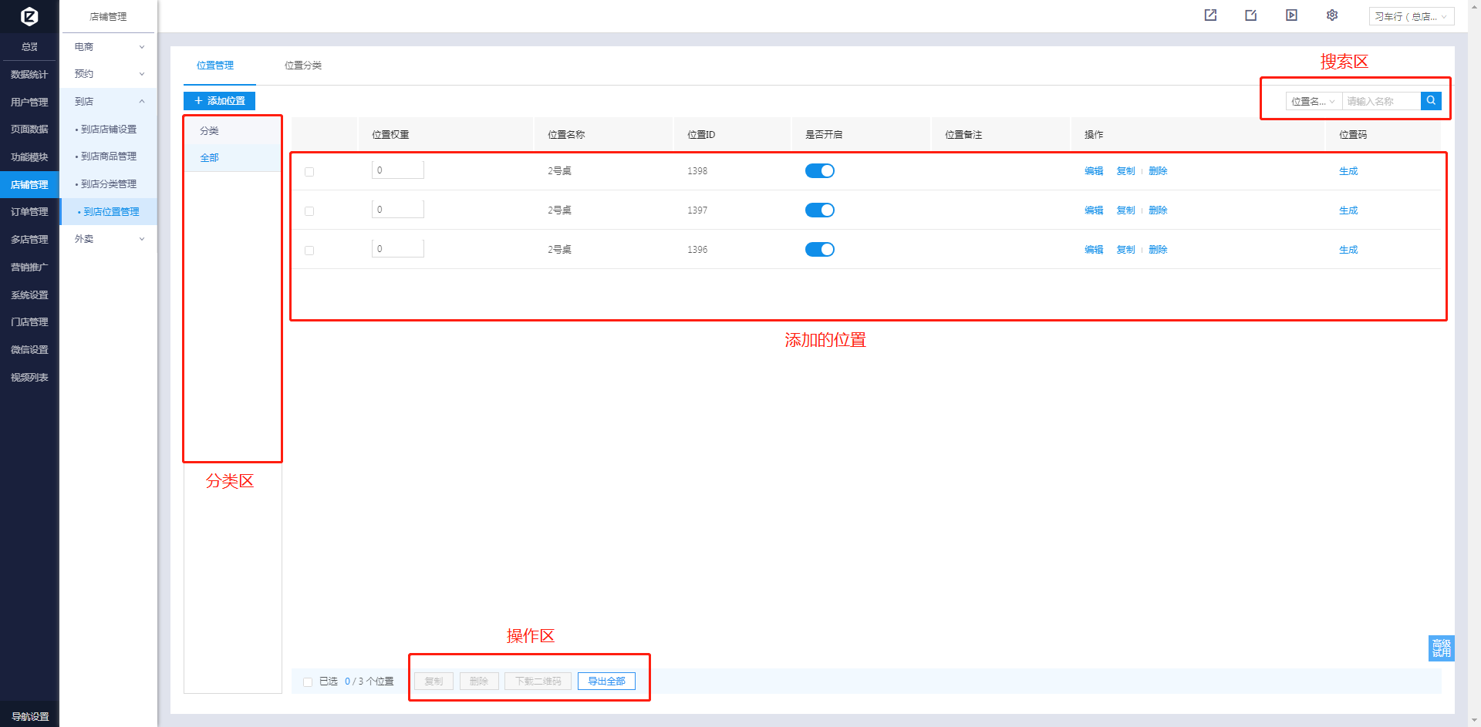Expand the 电商 sidebar menu group
1481x727 pixels.
(x=109, y=47)
